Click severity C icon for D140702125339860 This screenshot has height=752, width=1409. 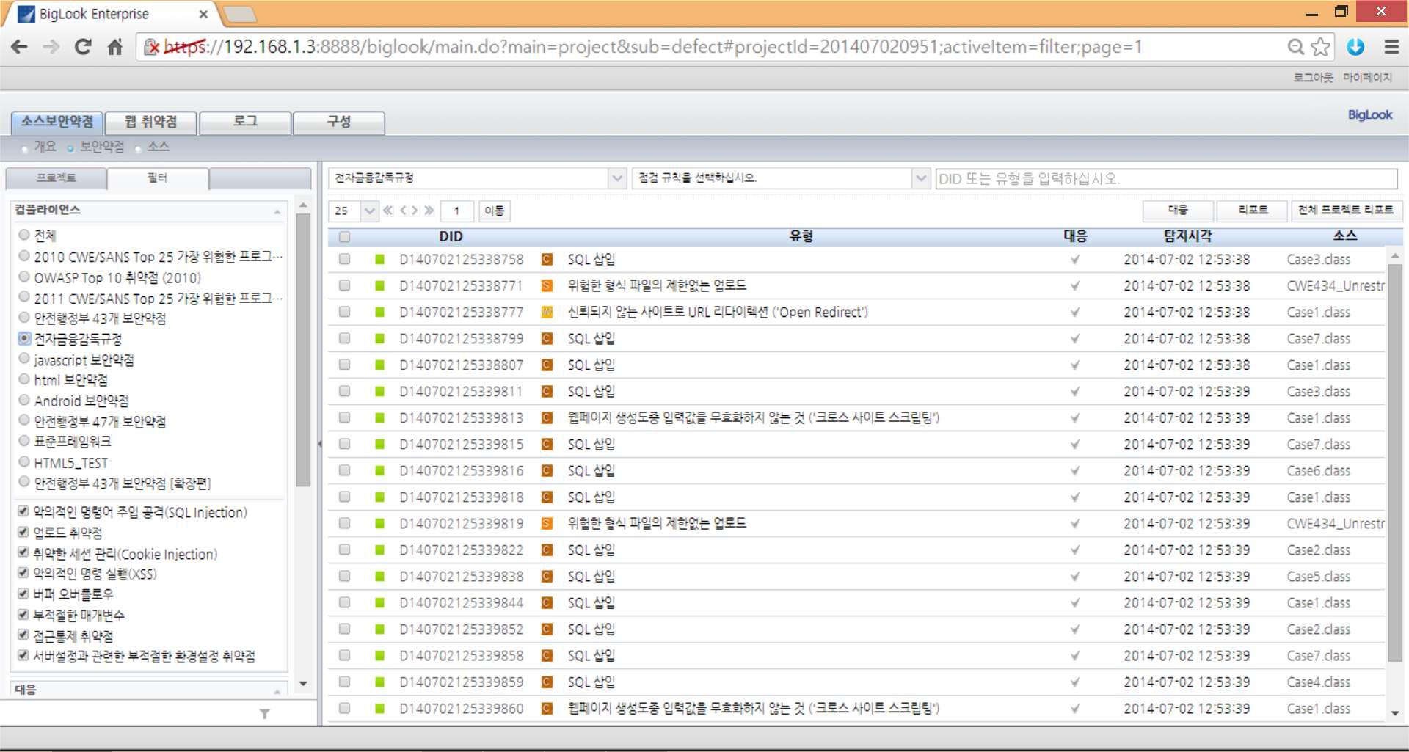click(547, 708)
